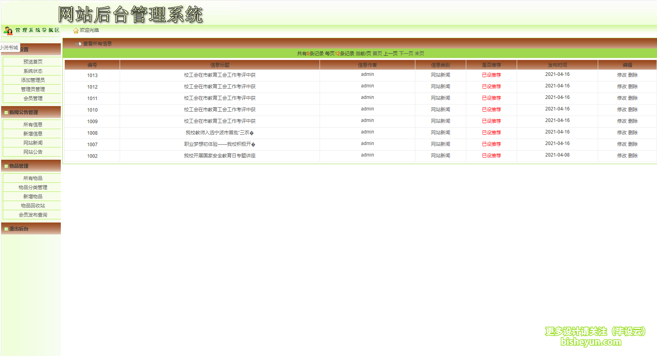657x356 pixels.
Task: Click the home icon next to 欢迎光临
Action: [x=76, y=31]
